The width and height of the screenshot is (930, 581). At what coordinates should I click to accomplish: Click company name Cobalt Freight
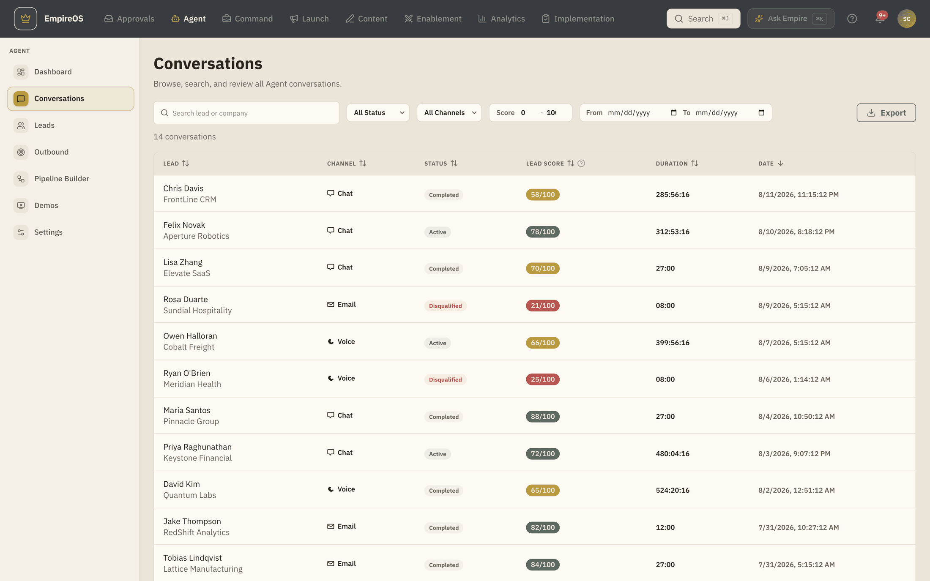[189, 347]
